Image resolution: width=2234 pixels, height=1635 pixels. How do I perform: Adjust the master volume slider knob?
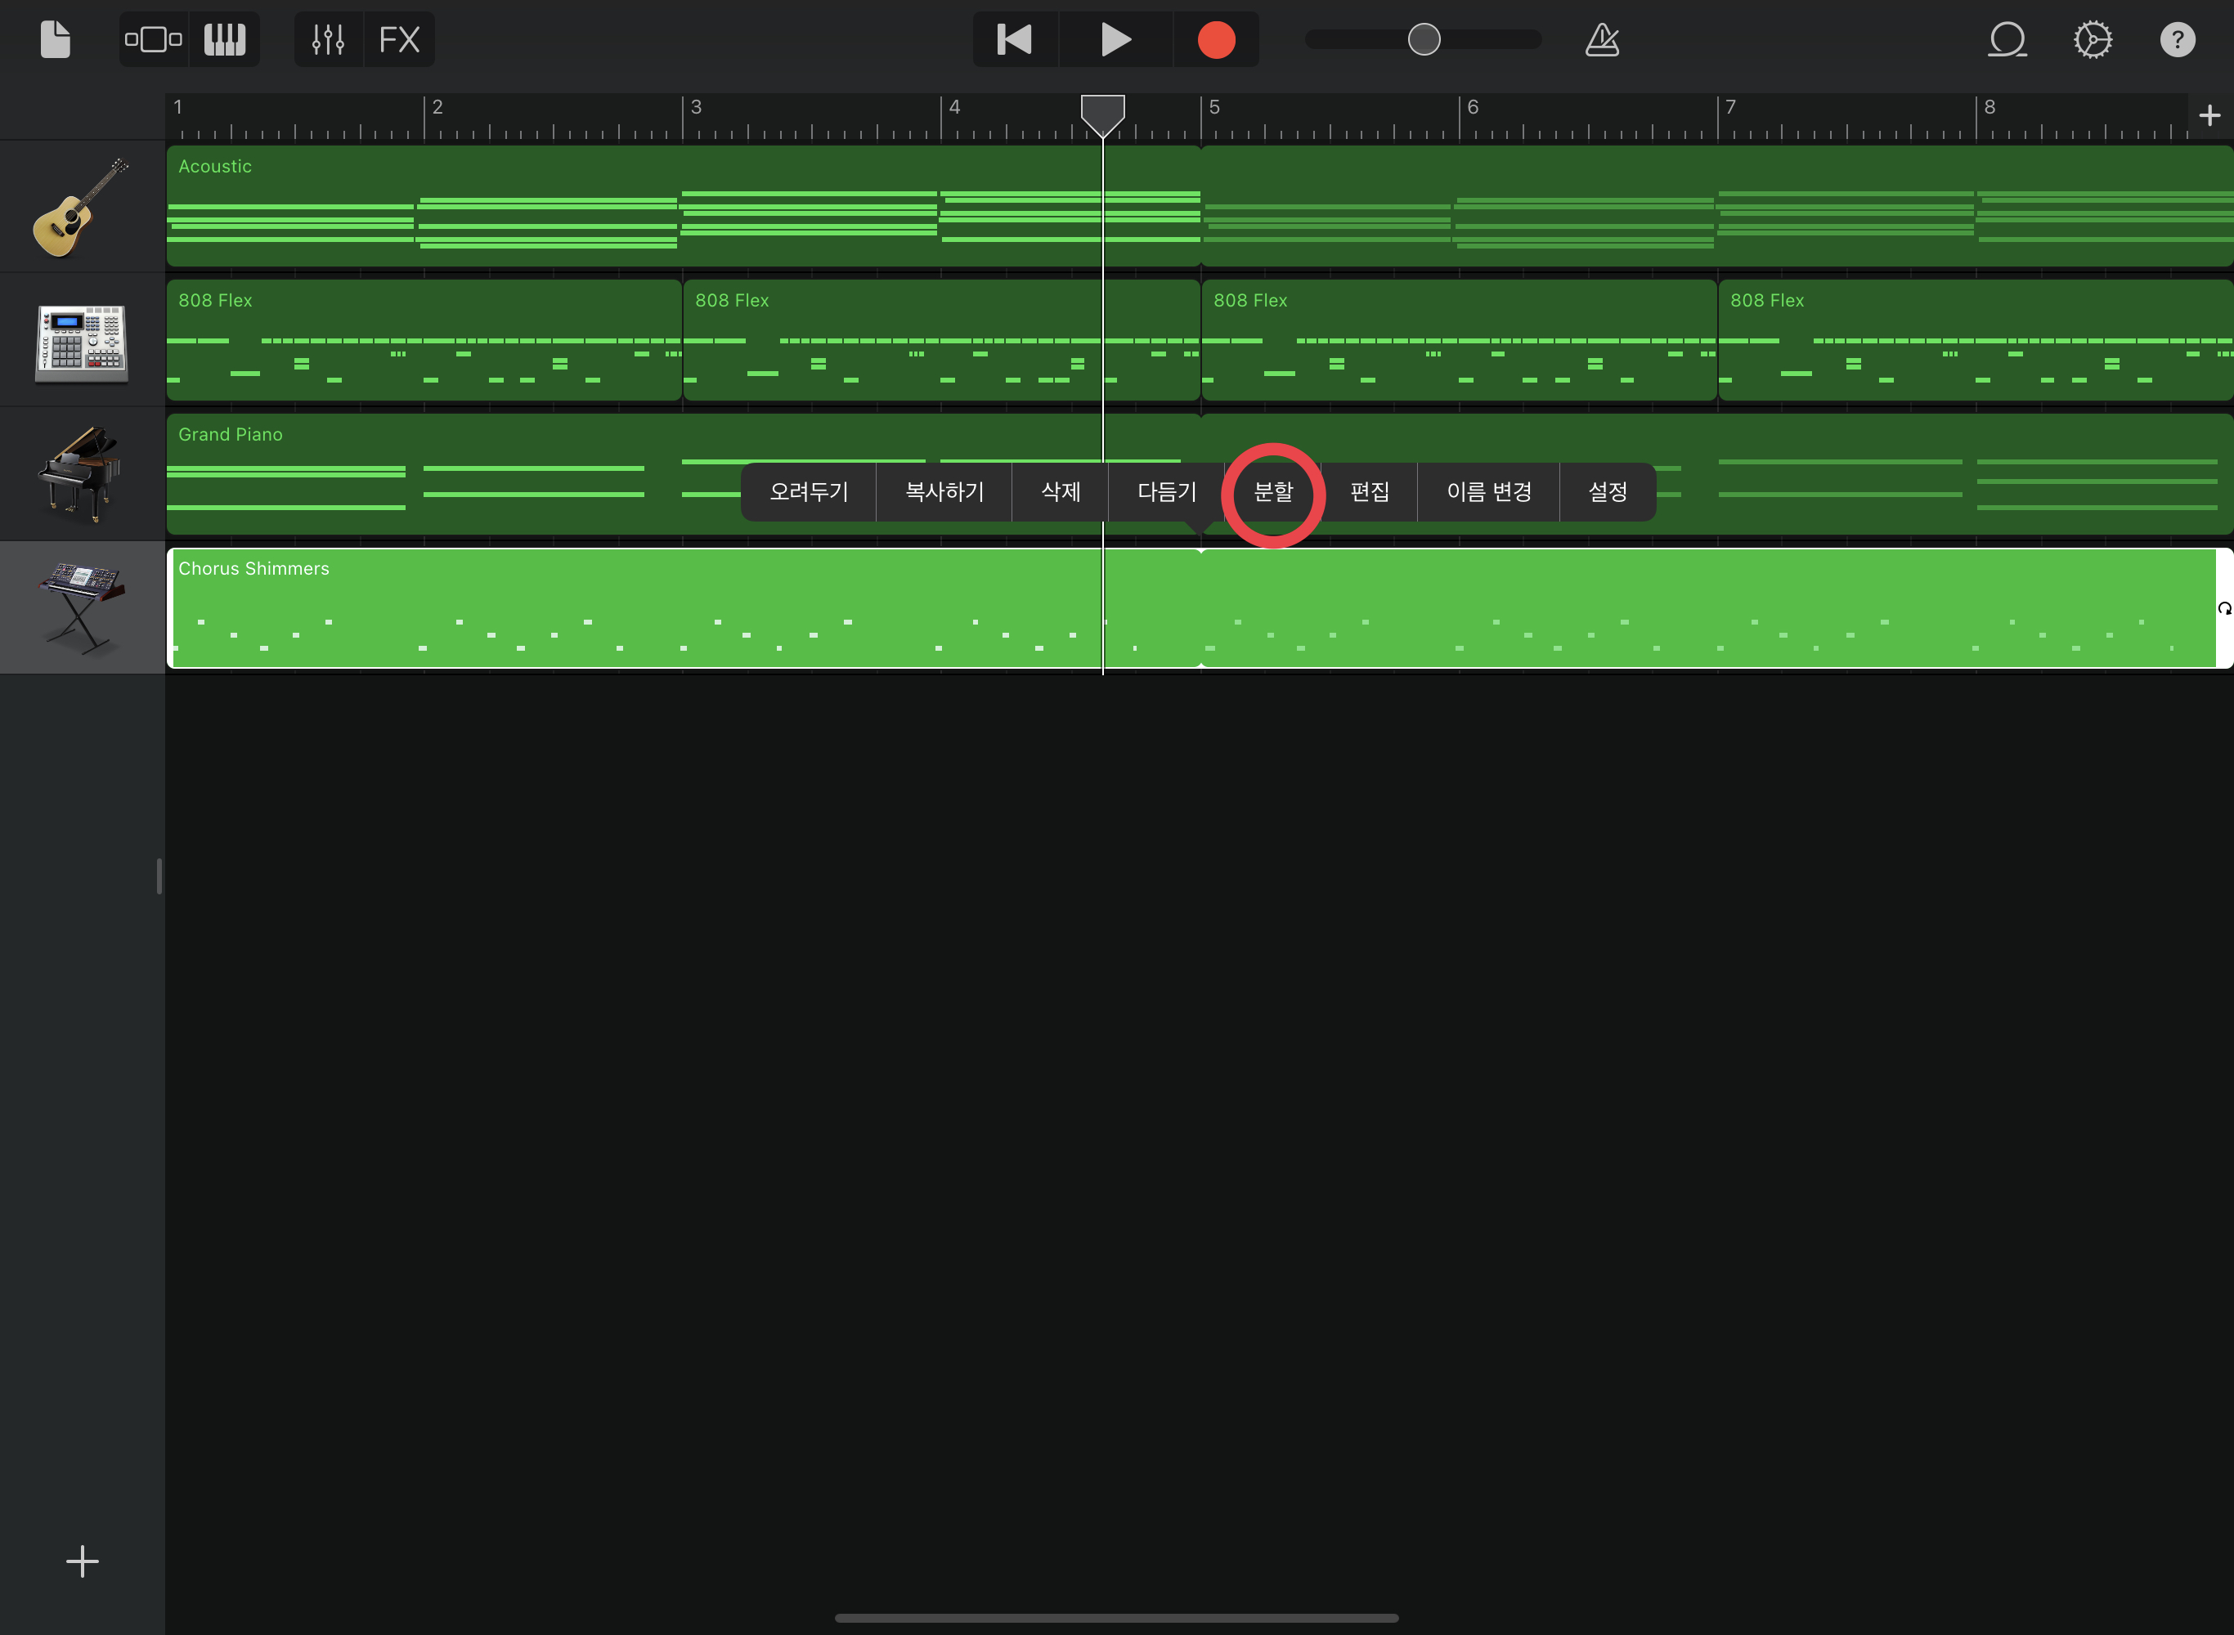pos(1424,39)
